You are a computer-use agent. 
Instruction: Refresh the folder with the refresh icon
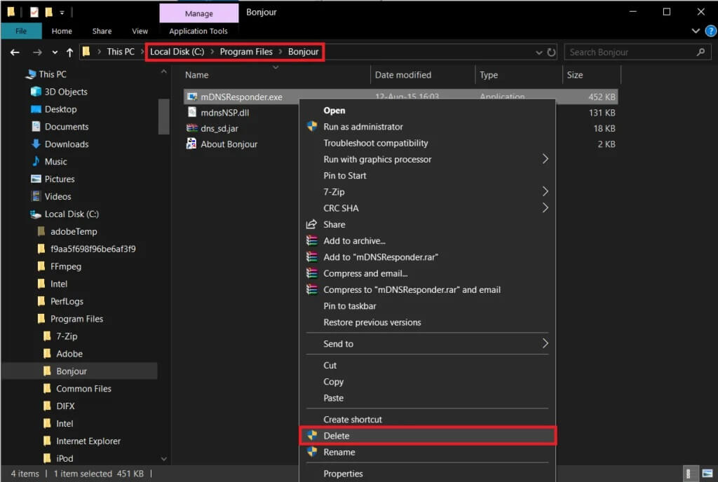tap(551, 52)
